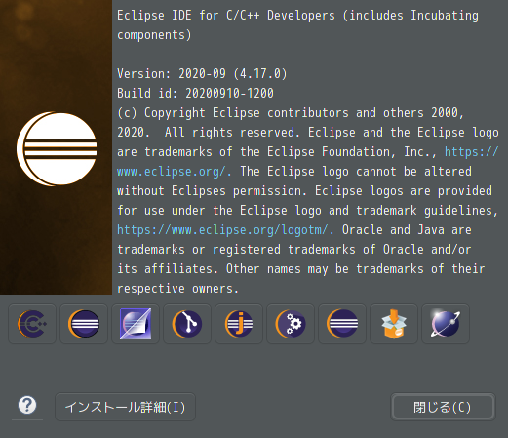This screenshot has height=438, width=508.
Task: Click the Eclipse CDT C/C++ feature icon
Action: [32, 324]
